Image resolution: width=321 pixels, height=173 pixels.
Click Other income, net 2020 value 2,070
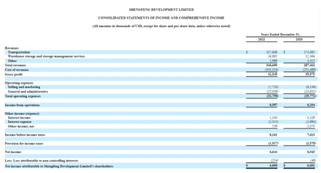click(311, 126)
